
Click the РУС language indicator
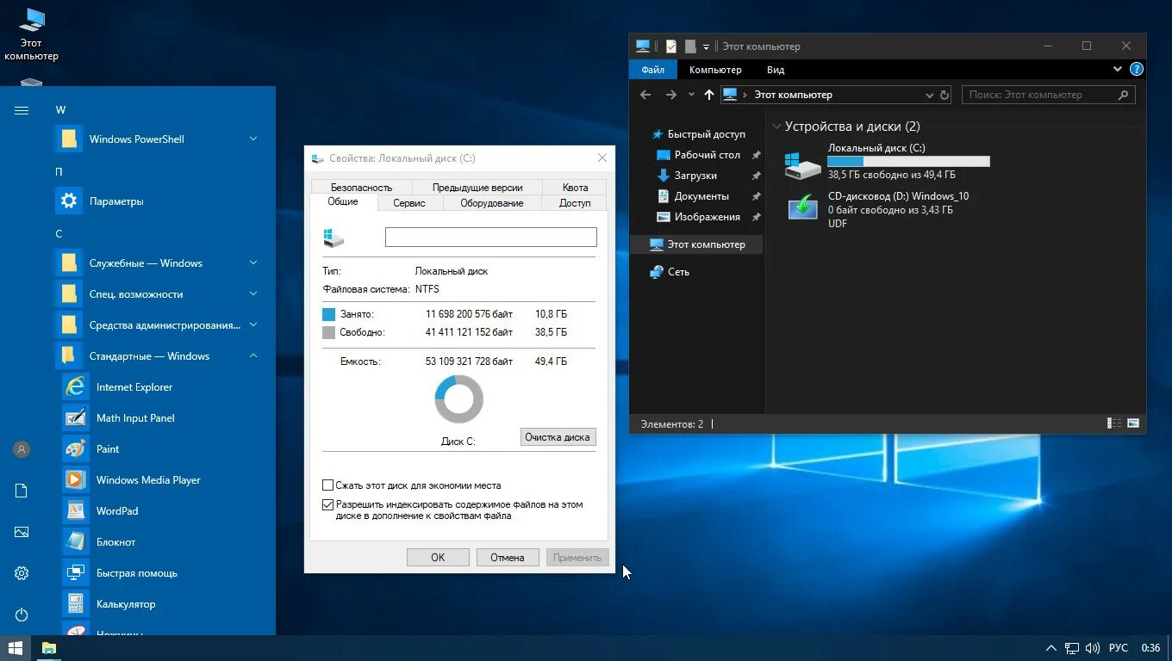[1119, 648]
